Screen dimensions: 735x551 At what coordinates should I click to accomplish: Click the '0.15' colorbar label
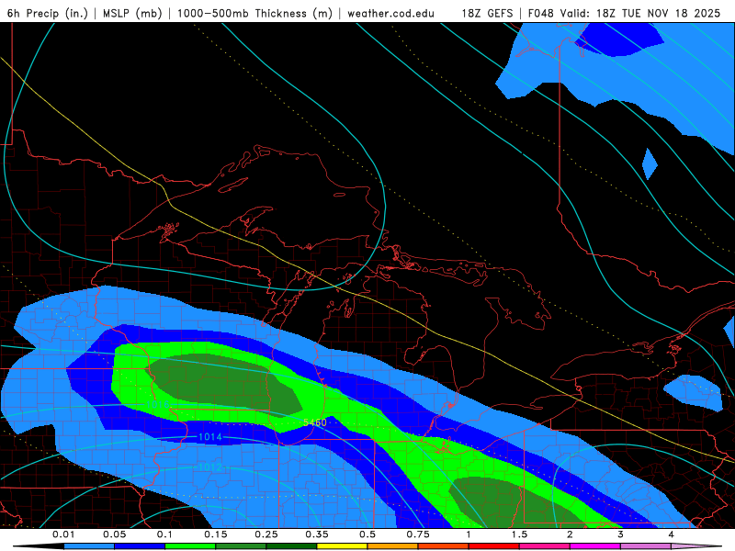(216, 534)
